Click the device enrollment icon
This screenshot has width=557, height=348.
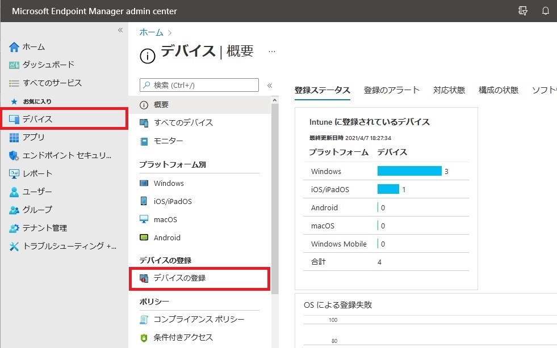(144, 278)
